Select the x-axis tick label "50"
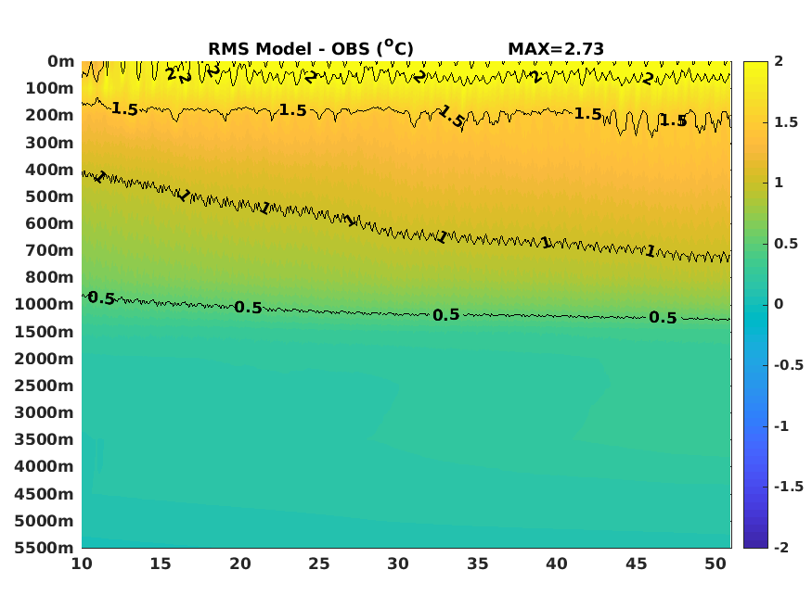Screen dimensions: 812x608 [715, 564]
